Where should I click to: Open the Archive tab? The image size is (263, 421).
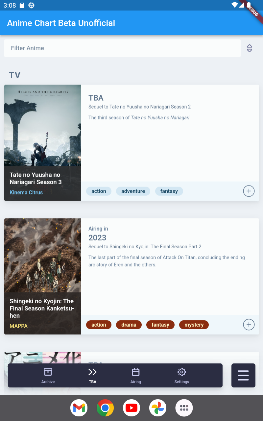(48, 376)
